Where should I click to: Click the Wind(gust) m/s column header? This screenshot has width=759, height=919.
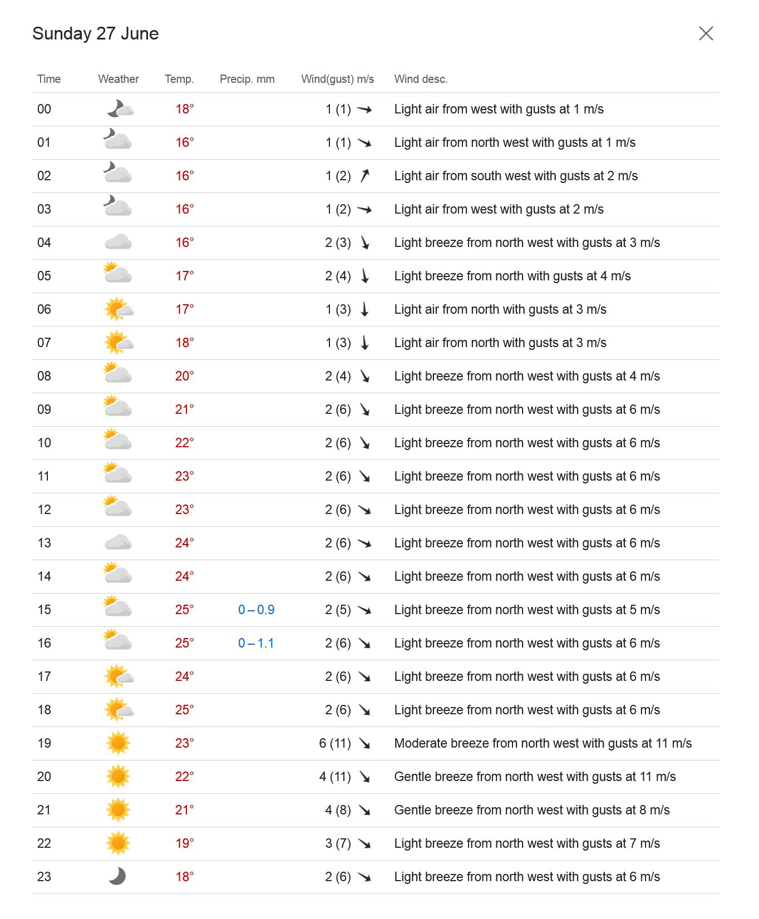tap(337, 79)
